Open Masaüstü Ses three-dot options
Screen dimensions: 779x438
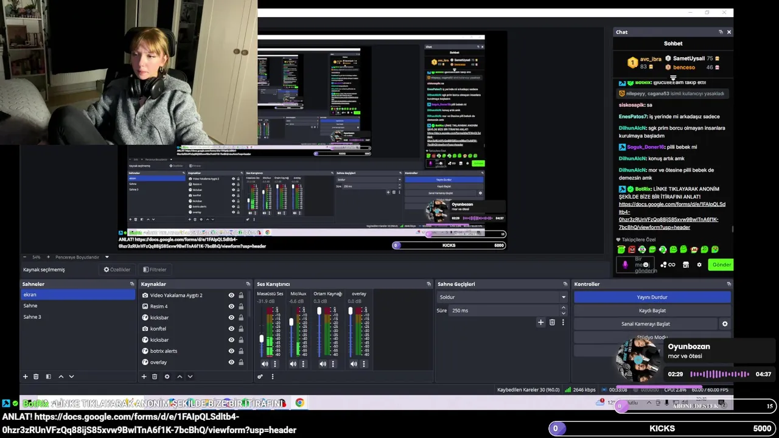coord(274,364)
